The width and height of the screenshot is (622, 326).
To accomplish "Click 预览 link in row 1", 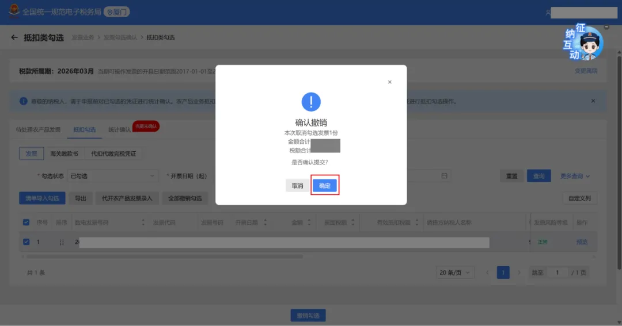I will click(582, 242).
